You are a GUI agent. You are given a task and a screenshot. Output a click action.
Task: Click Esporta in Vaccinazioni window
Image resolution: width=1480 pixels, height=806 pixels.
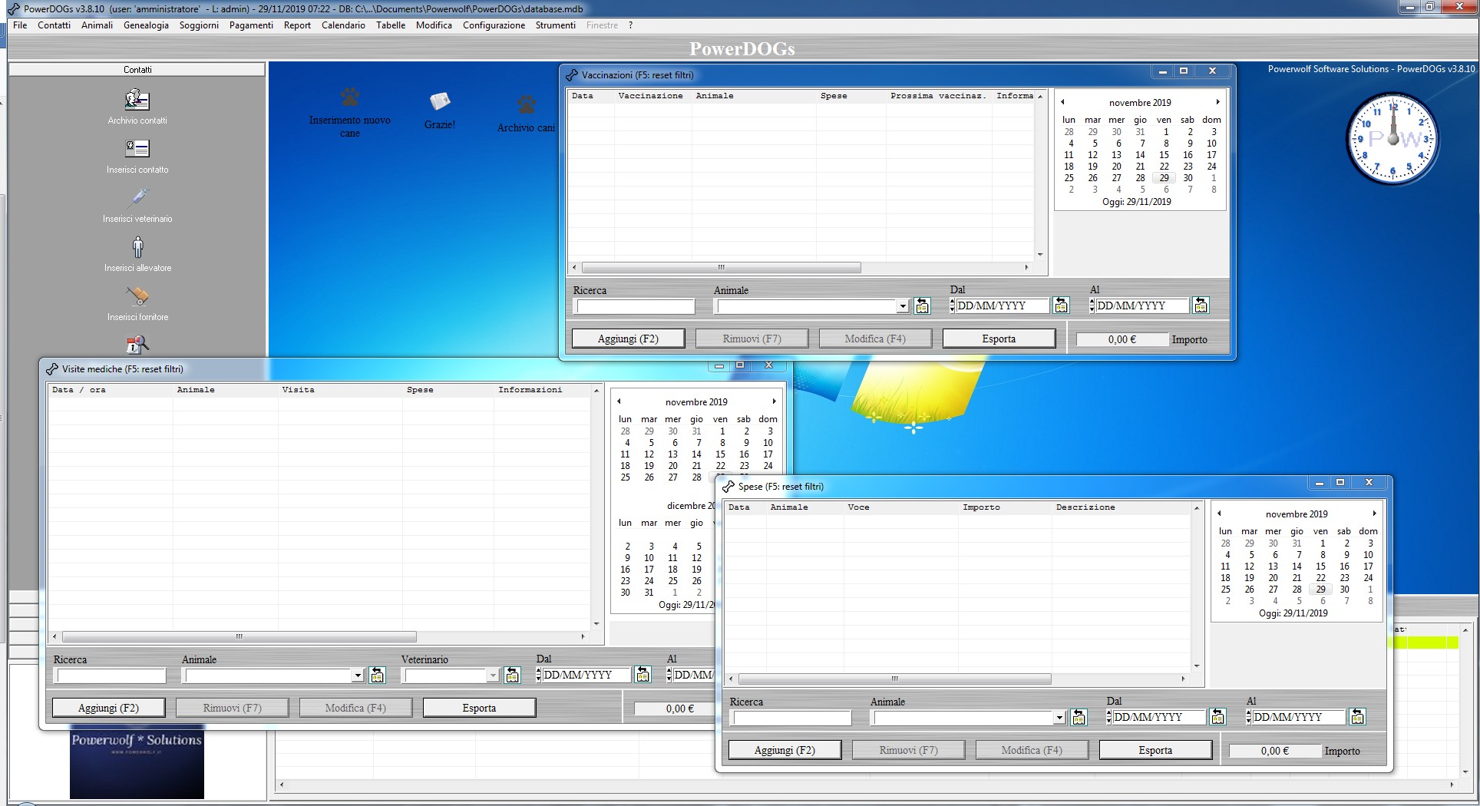999,339
